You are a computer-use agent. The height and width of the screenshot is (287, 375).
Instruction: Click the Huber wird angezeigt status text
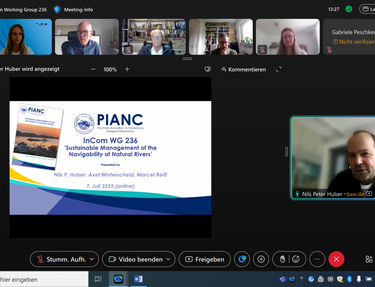[x=30, y=69]
